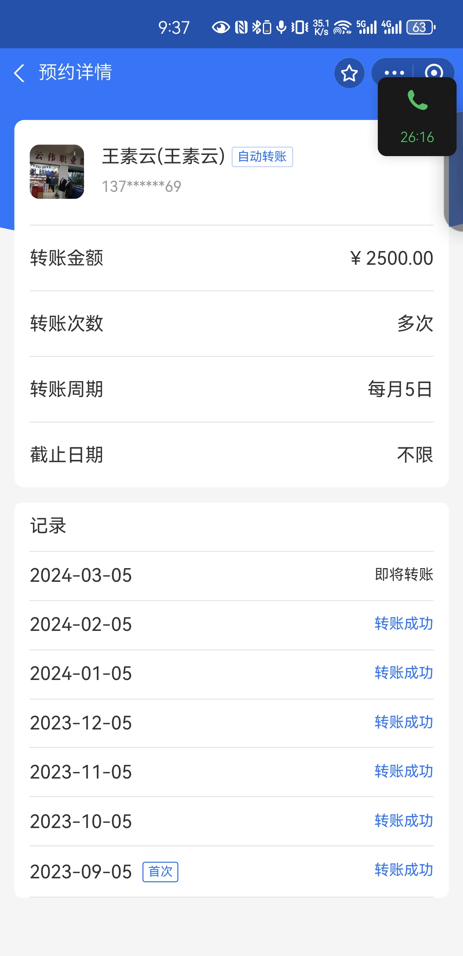Open 转账成功 for 2024-01-05
Viewport: 463px width, 956px height.
coord(404,673)
